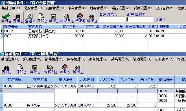Select the 20,000 customer balance cell
186x111 pixels.
coord(73,31)
